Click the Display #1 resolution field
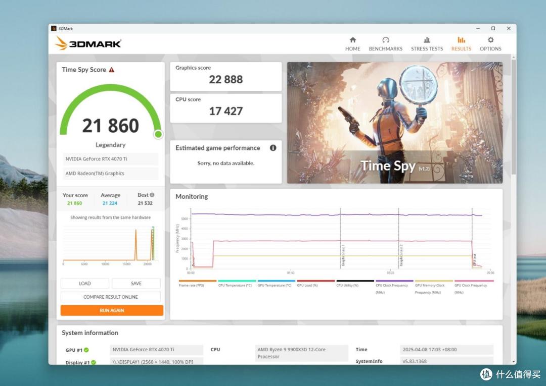546x386 pixels. (156, 361)
